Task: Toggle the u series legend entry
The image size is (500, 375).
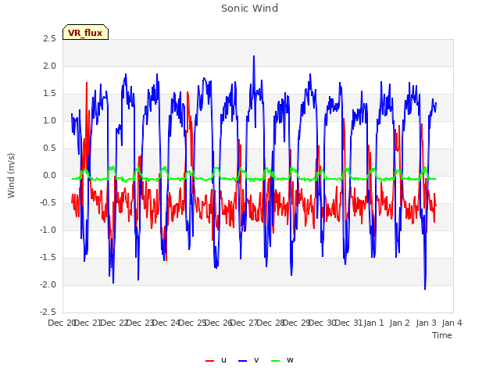Action: [216, 360]
